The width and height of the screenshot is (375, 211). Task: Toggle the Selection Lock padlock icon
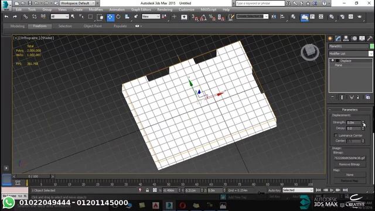[x=147, y=190]
